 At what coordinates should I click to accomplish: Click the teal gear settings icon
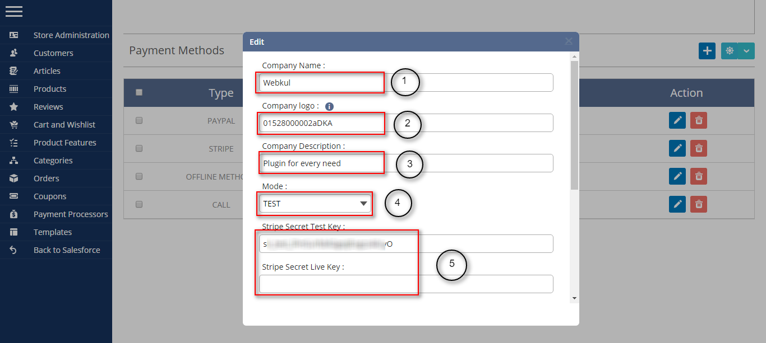click(x=729, y=50)
